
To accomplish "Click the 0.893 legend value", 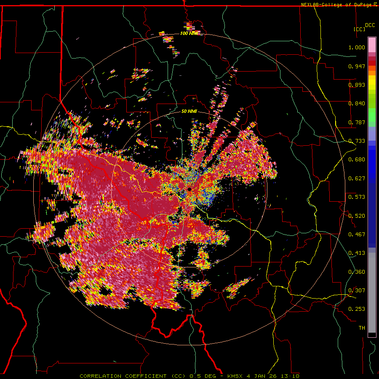I will [x=357, y=85].
